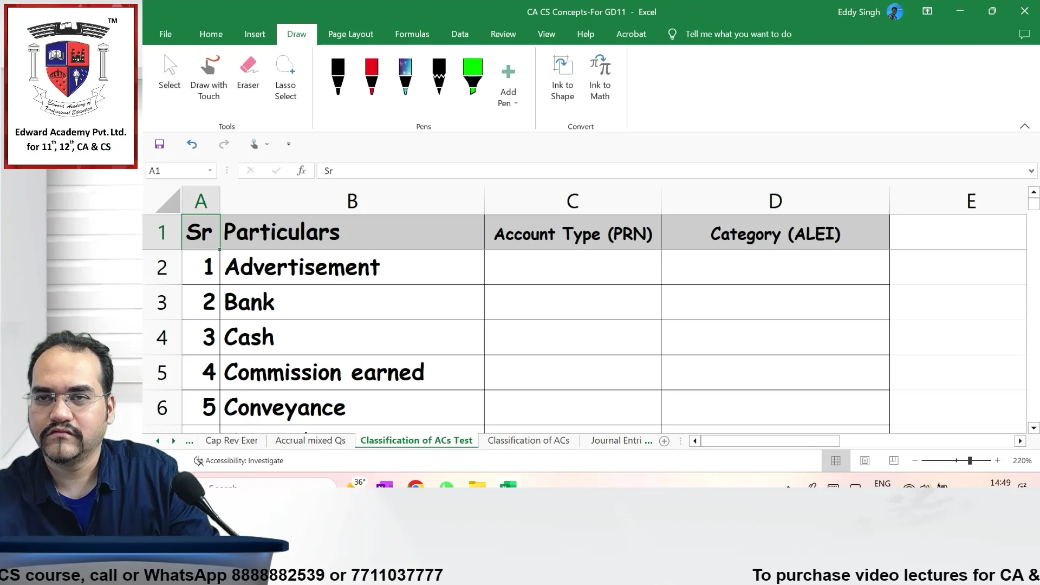Click the Redo arrow
Screen dimensions: 1040x585
click(224, 144)
